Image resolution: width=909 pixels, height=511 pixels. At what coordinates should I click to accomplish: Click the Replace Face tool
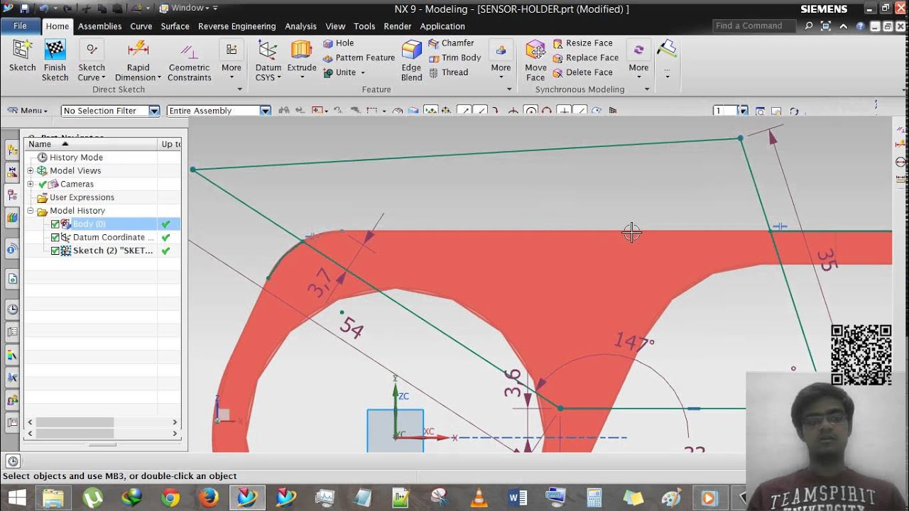point(585,57)
